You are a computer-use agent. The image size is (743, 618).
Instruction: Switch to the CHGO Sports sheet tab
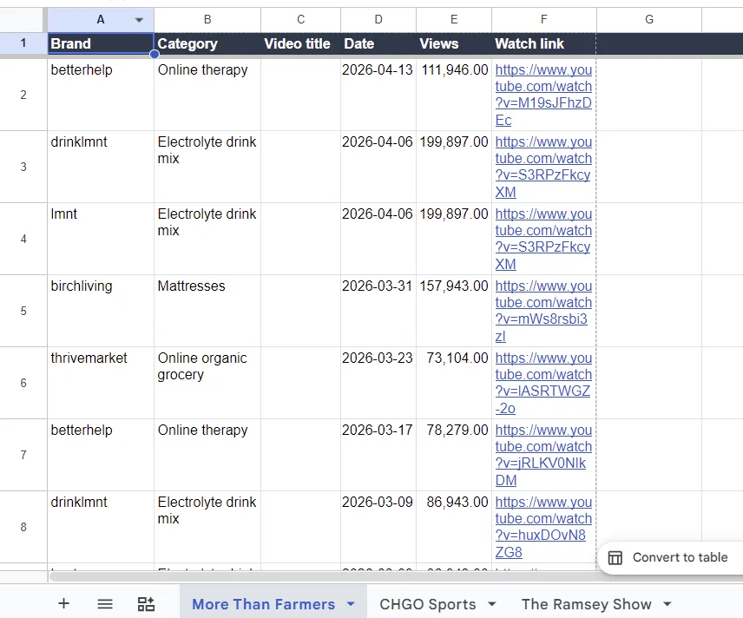[427, 604]
